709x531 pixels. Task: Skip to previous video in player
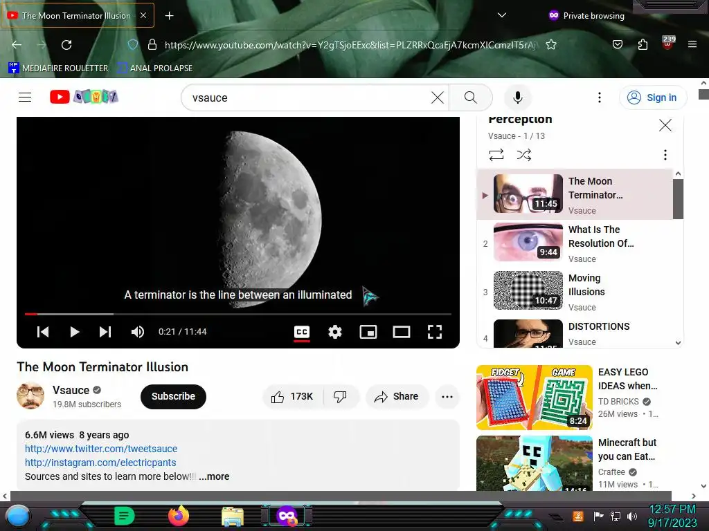(x=43, y=332)
